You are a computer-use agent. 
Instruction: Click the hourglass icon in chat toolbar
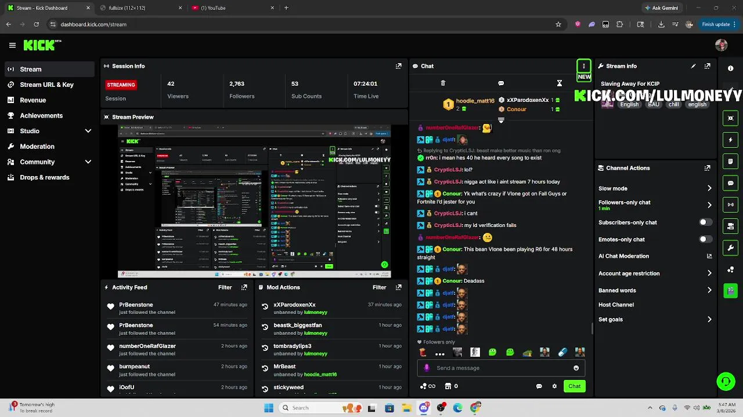pyautogui.click(x=560, y=83)
